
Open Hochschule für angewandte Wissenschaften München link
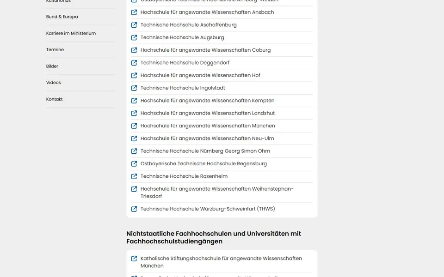tap(208, 126)
